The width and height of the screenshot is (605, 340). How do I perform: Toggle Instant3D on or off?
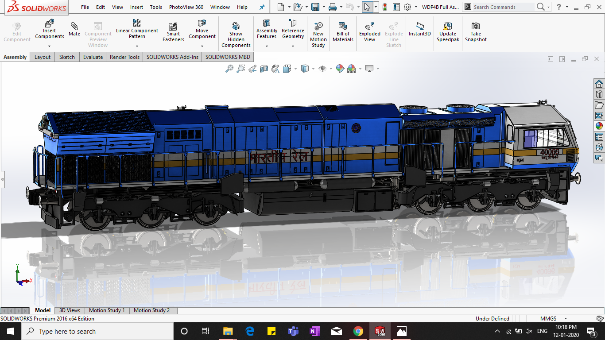coord(419,29)
